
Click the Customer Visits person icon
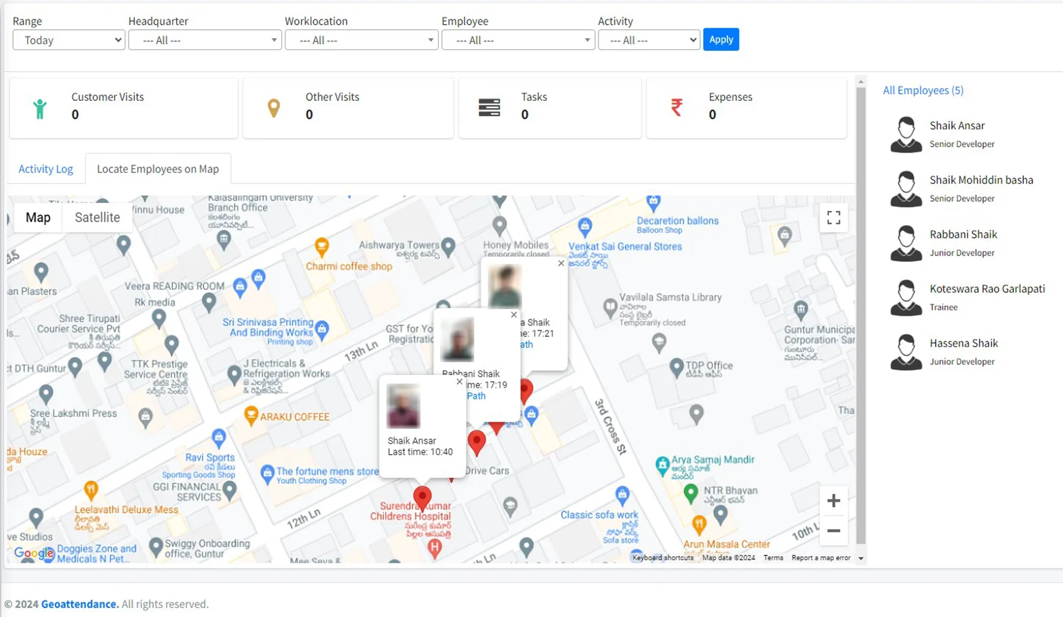tap(40, 108)
